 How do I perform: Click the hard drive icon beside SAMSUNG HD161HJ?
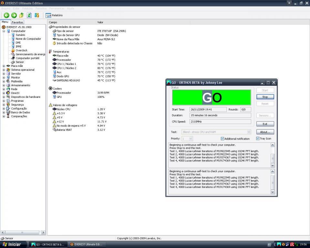tap(54, 80)
